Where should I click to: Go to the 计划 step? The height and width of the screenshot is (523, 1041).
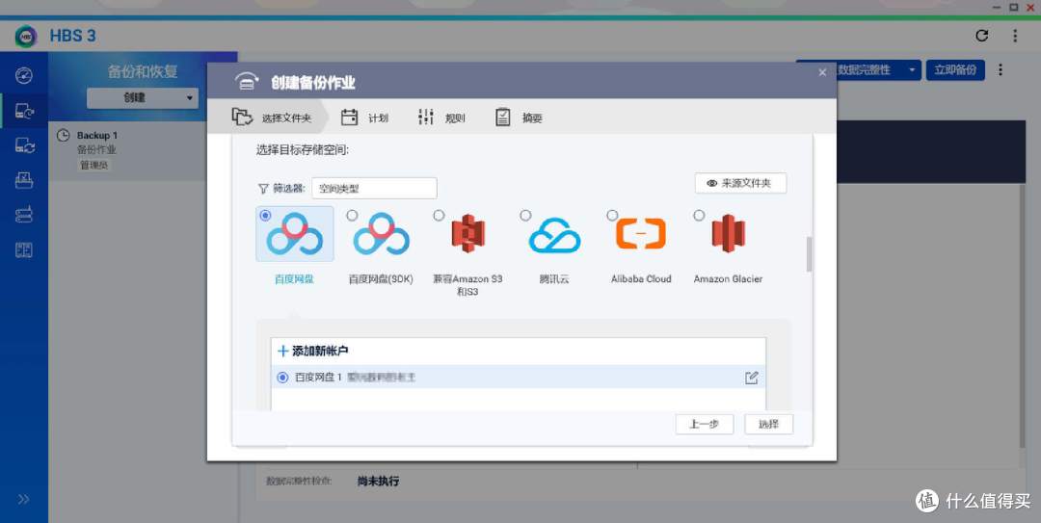pyautogui.click(x=365, y=118)
